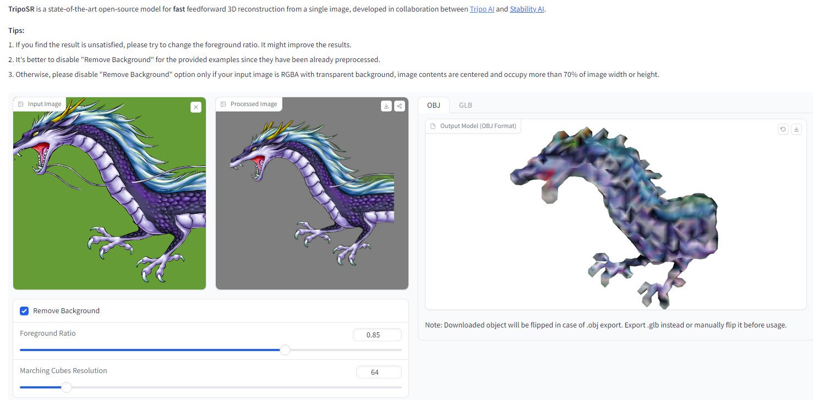Open the Stability AI link
The height and width of the screenshot is (400, 813).
click(x=527, y=10)
